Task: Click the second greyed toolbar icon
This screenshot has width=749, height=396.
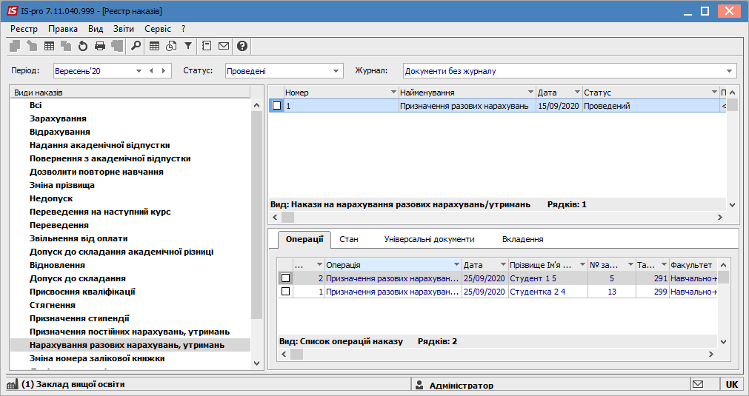Action: point(32,46)
